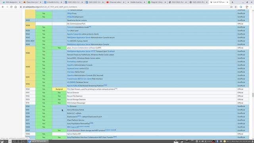Image resolution: width=254 pixels, height=143 pixels.
Task: Open the IBM Cognos link
Action: 73,127
